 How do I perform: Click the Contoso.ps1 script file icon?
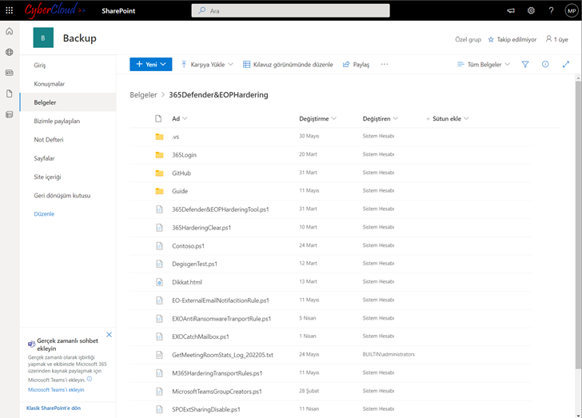[159, 245]
